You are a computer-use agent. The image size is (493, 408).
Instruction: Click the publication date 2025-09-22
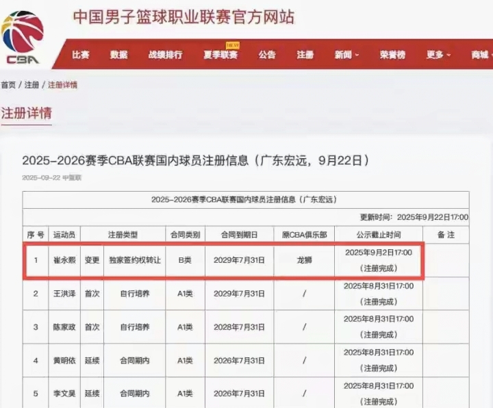click(x=41, y=178)
